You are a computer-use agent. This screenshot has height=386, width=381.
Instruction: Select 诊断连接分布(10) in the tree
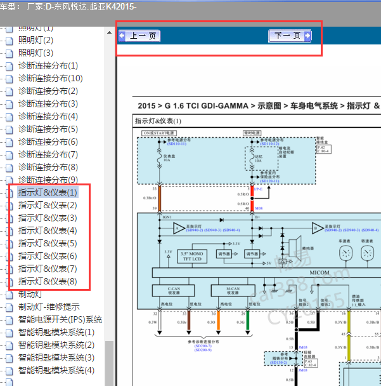[51, 78]
